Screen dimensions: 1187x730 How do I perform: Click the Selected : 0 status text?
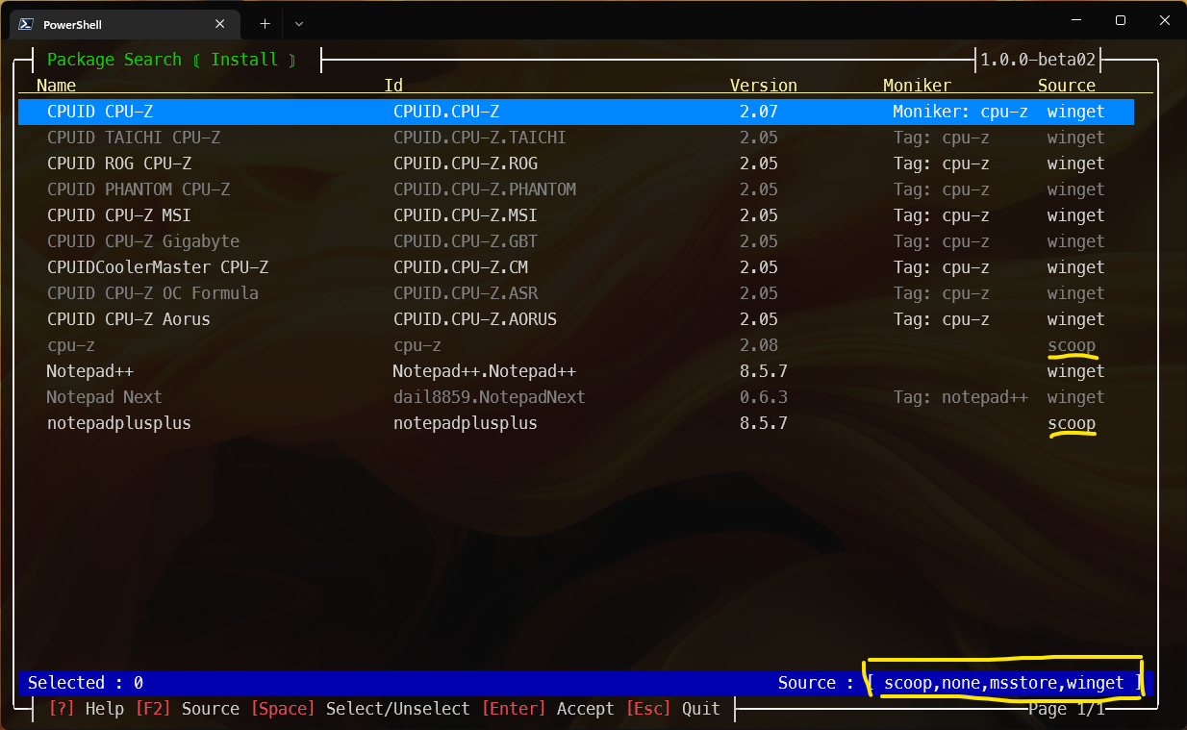pyautogui.click(x=86, y=683)
